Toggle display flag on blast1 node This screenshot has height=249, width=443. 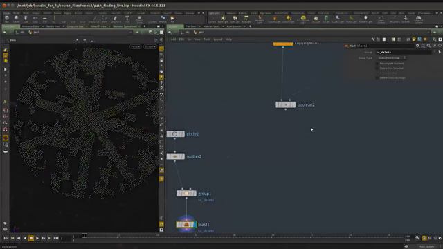(195, 225)
